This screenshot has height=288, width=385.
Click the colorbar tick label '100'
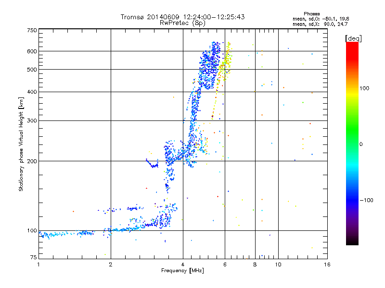point(364,88)
